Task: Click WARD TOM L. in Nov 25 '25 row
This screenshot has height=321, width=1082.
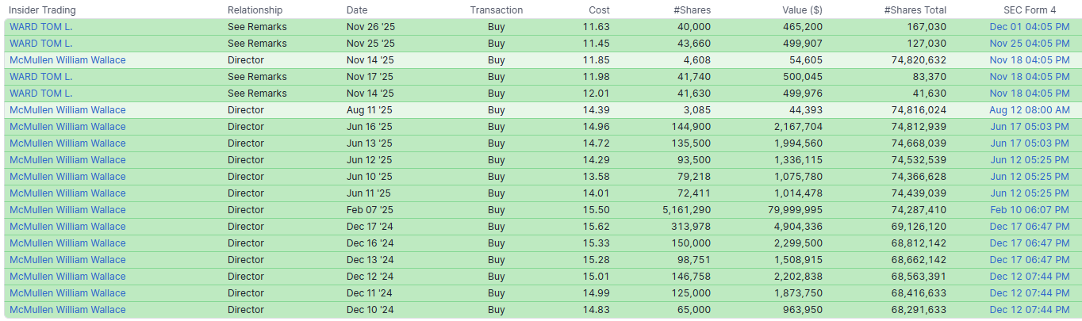Action: point(40,44)
